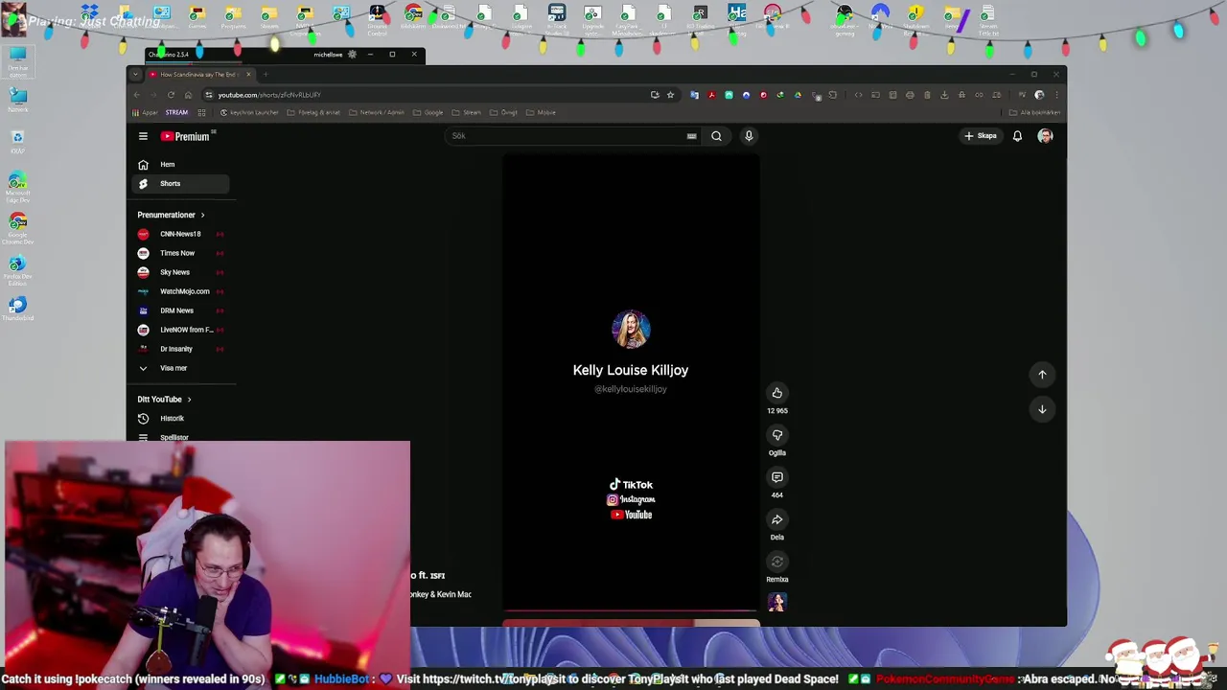Open Alla bokmärken folder

(1034, 112)
